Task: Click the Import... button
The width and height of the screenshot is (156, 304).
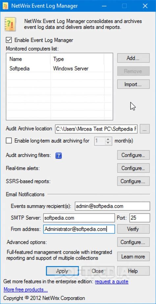Action: click(x=133, y=84)
